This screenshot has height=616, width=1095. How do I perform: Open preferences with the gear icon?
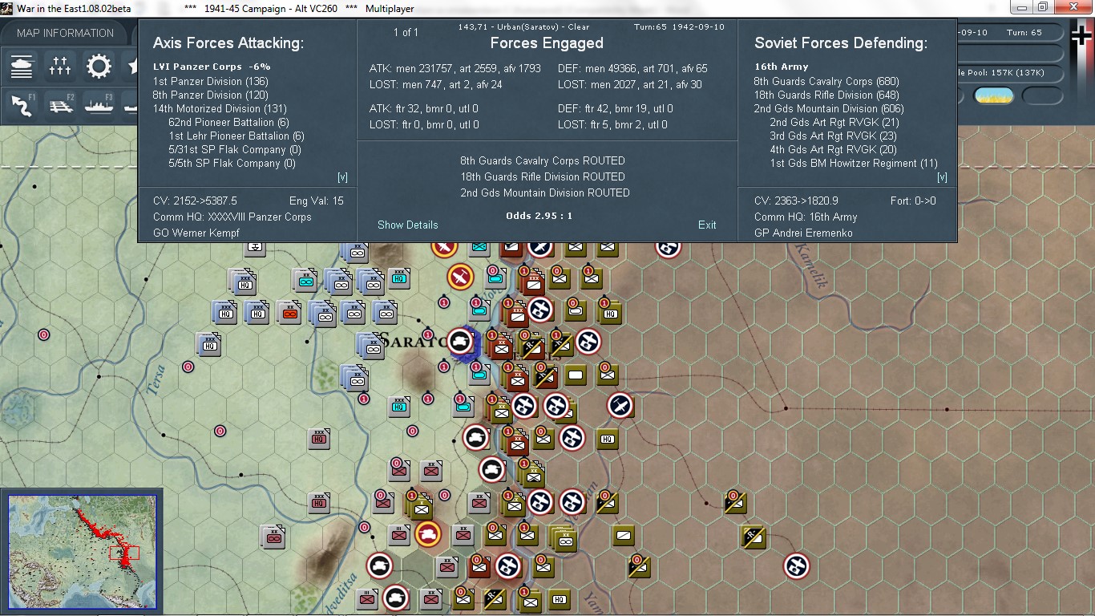(x=99, y=67)
